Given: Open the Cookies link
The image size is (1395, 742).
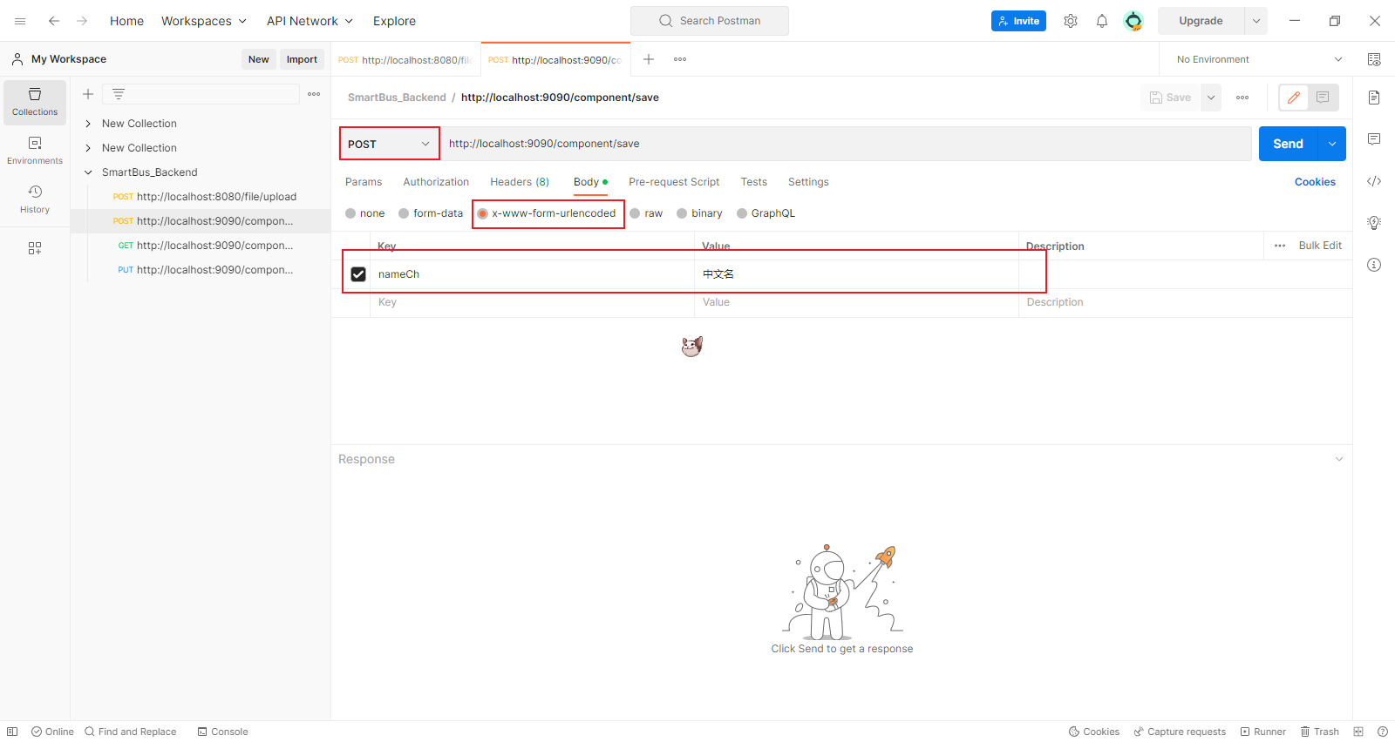Looking at the screenshot, I should [x=1315, y=182].
